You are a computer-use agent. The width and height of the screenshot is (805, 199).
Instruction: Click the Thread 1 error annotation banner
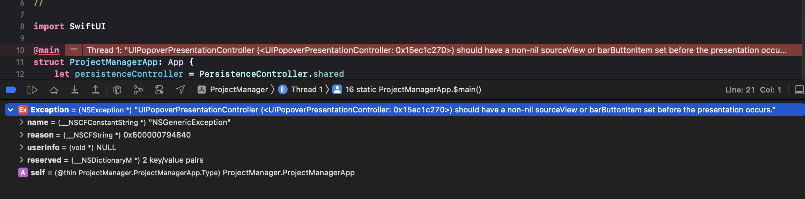pos(436,50)
